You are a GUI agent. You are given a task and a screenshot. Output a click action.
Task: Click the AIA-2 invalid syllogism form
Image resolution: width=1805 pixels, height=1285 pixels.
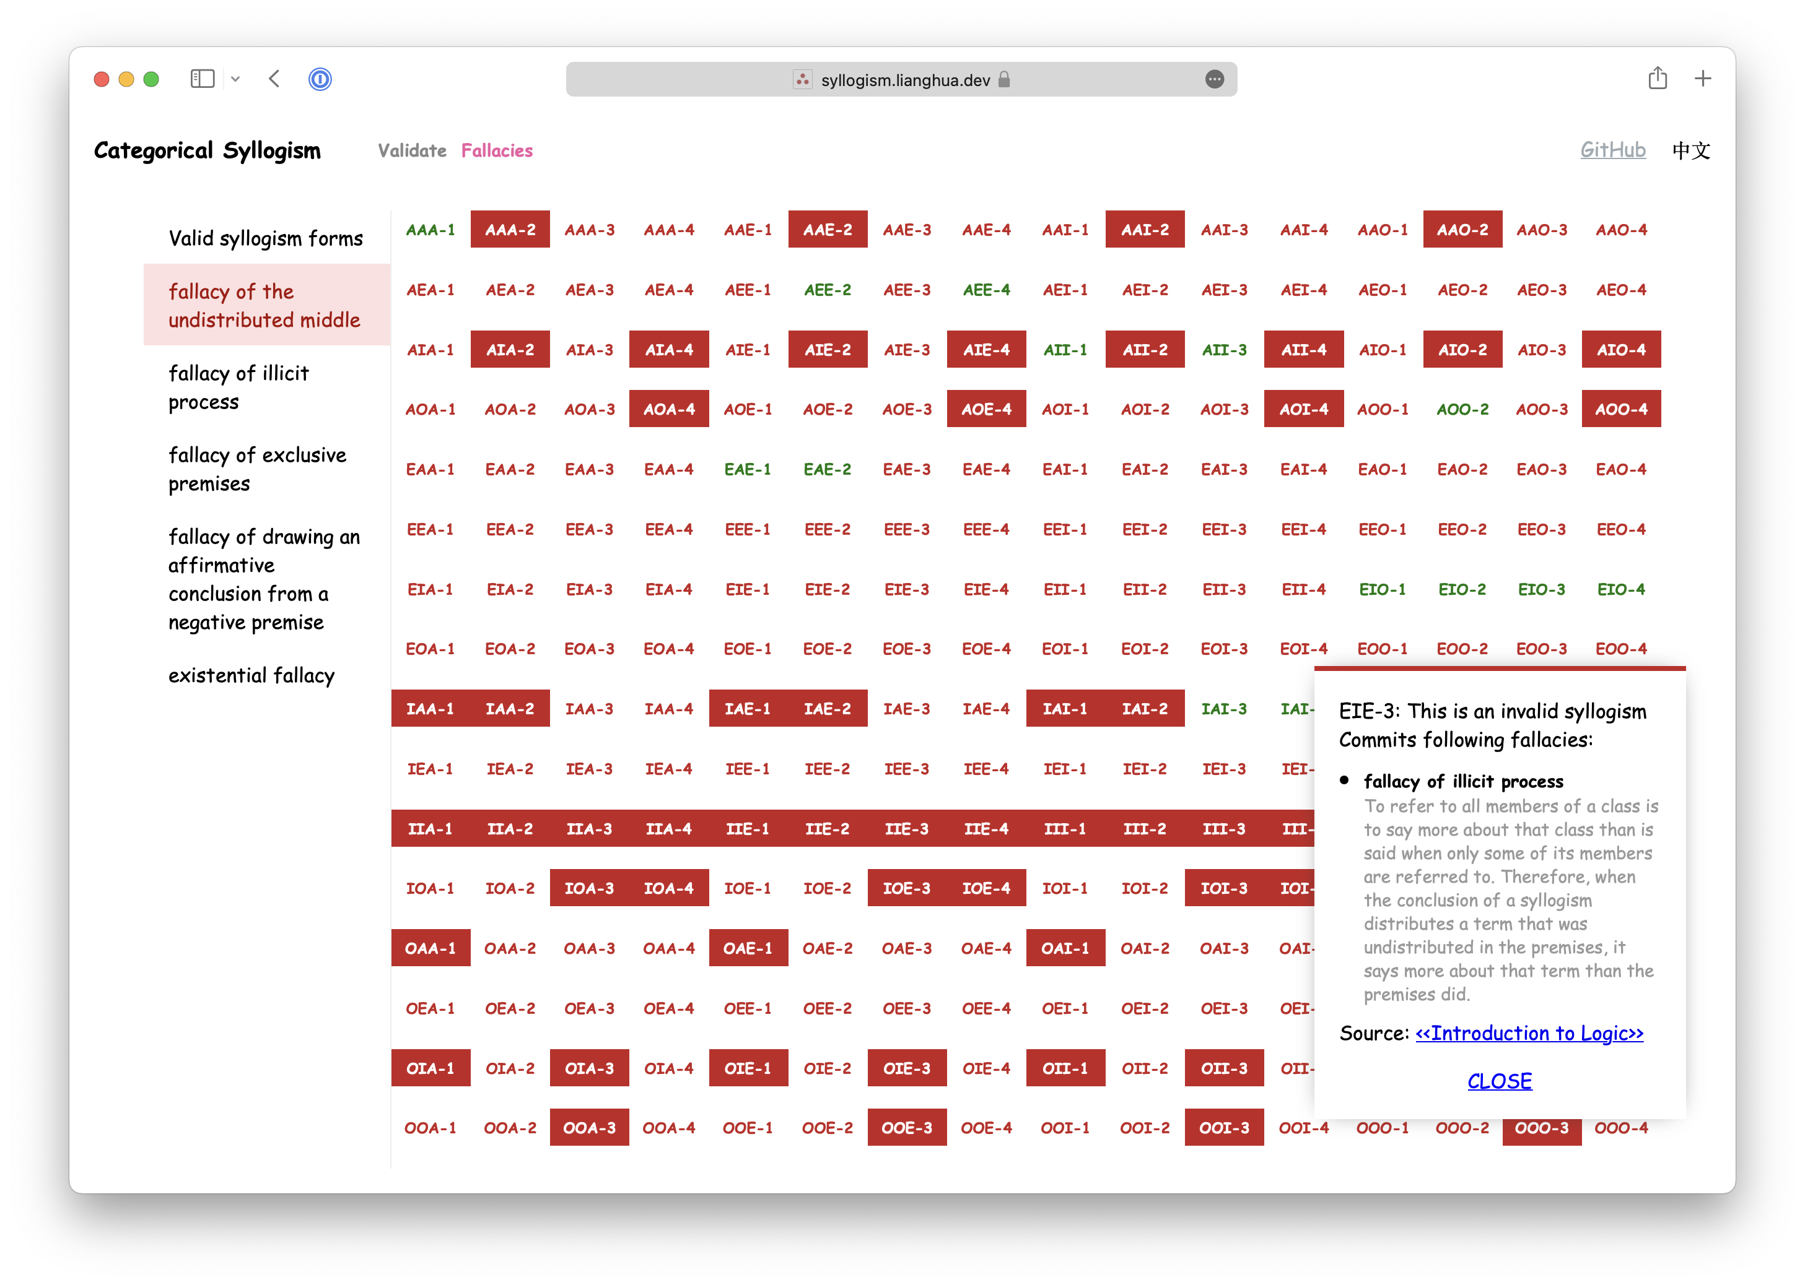point(509,349)
